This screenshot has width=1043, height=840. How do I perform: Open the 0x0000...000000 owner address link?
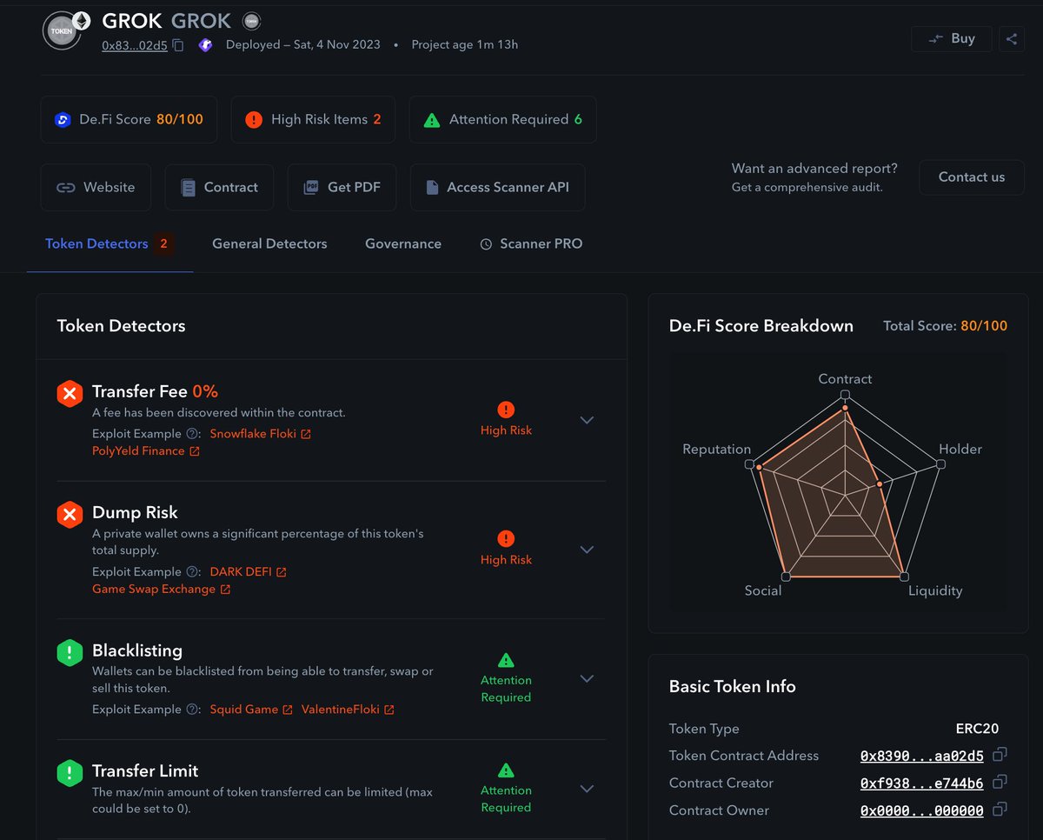pyautogui.click(x=921, y=810)
